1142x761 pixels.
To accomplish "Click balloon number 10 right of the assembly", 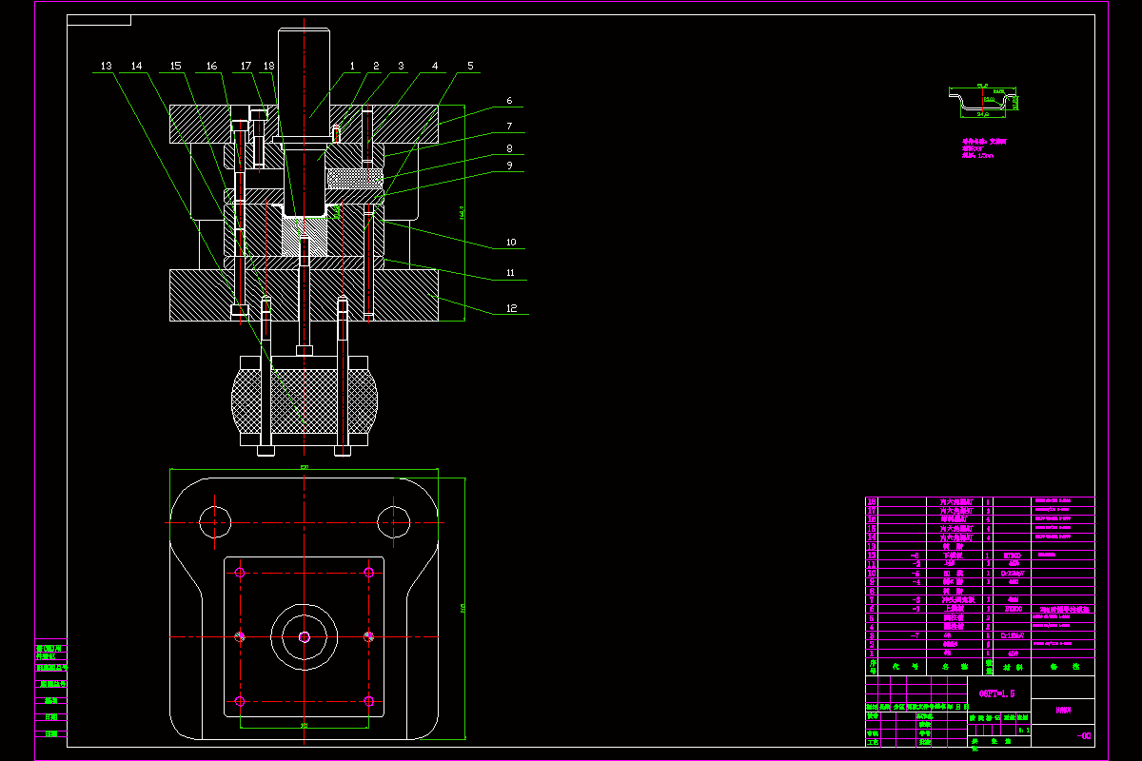I will (511, 243).
